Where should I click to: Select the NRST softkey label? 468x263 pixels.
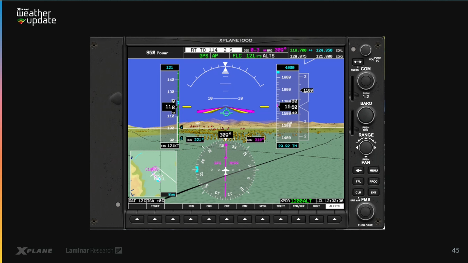(317, 206)
